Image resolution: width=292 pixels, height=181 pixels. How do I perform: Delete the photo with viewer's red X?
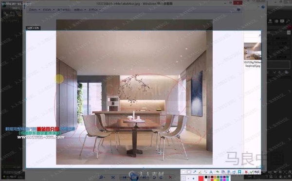pyautogui.click(x=170, y=177)
